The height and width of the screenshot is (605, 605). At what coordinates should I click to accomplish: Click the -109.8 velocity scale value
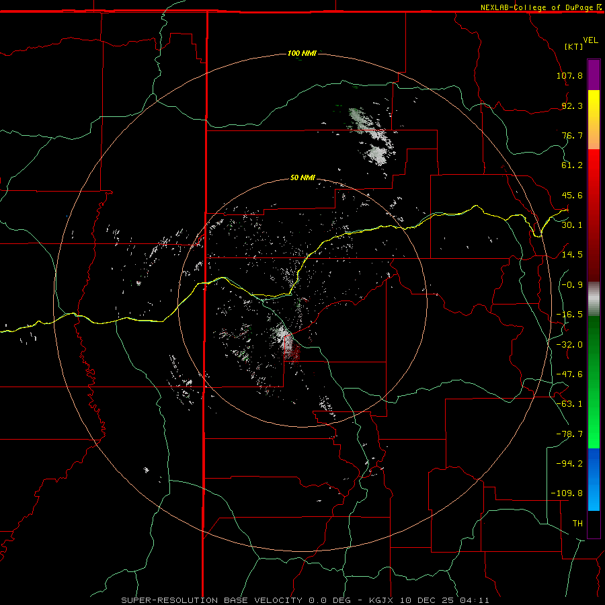[x=567, y=493]
